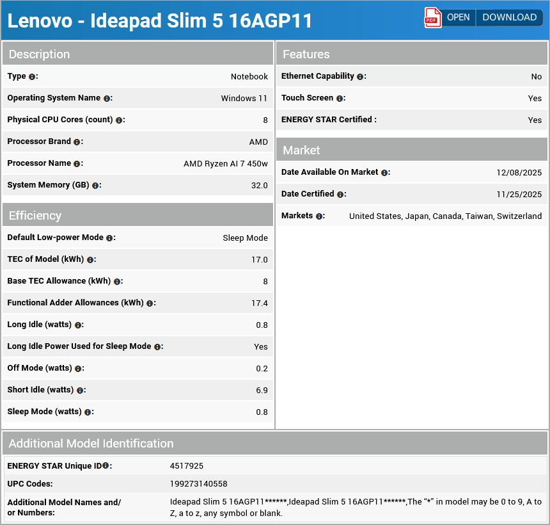Show info for Default Low-power Mode

pyautogui.click(x=109, y=238)
